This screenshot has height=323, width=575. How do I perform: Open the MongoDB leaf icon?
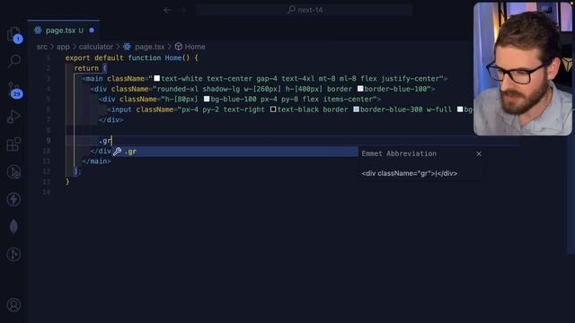(14, 227)
